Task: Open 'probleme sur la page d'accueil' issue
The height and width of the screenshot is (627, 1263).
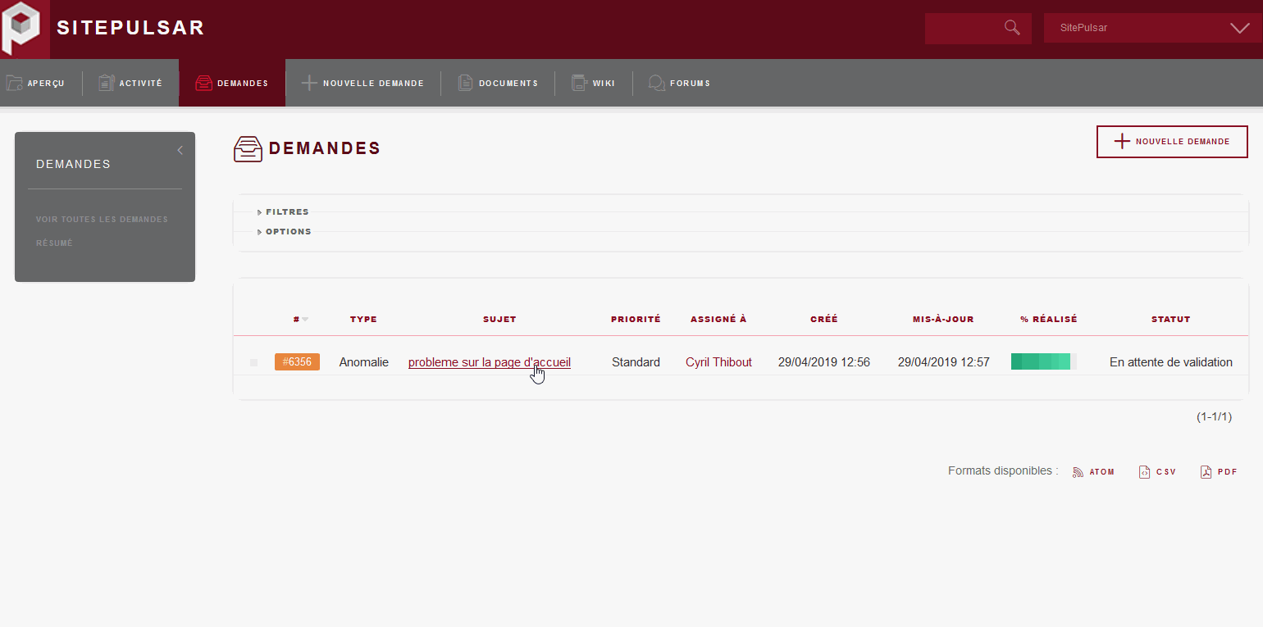Action: (x=490, y=362)
